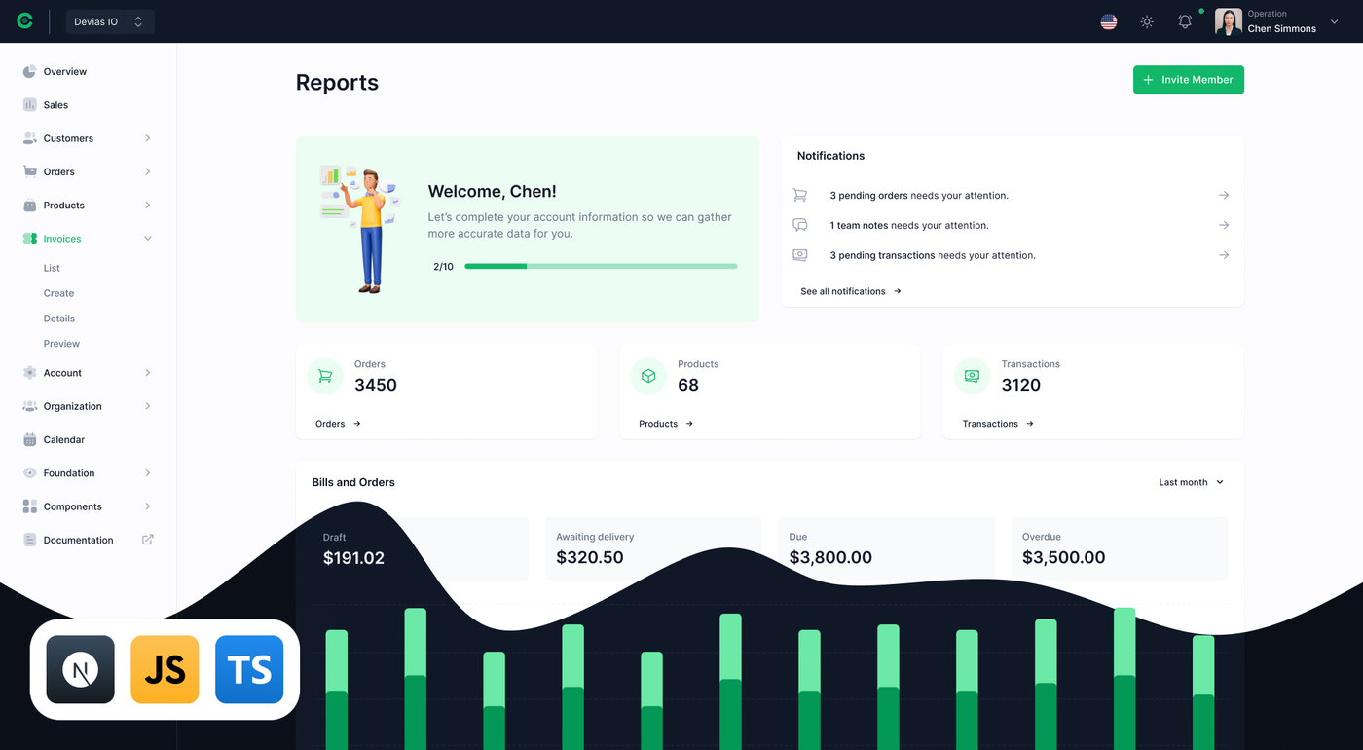
Task: Click the Calendar icon in the sidebar
Action: (x=29, y=439)
